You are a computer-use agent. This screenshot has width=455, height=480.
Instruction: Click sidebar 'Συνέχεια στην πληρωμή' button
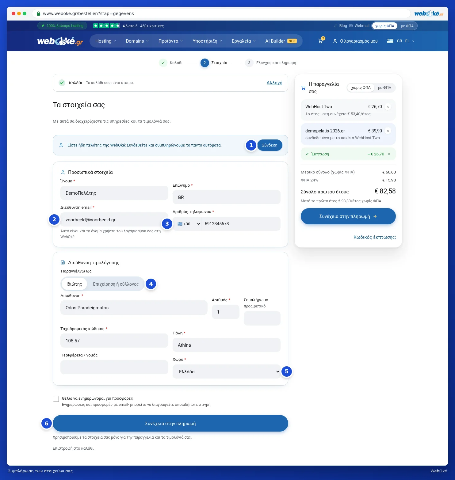348,216
